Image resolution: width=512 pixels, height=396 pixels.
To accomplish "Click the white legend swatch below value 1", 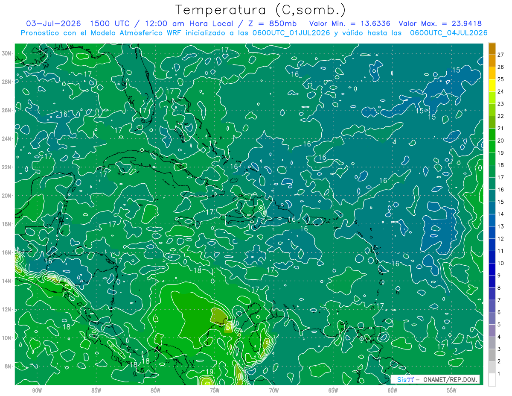I will (x=492, y=380).
